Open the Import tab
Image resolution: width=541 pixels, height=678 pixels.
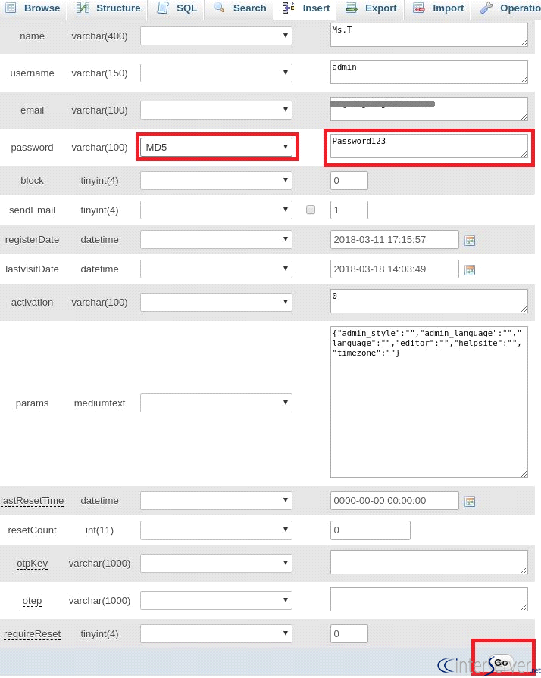click(437, 8)
